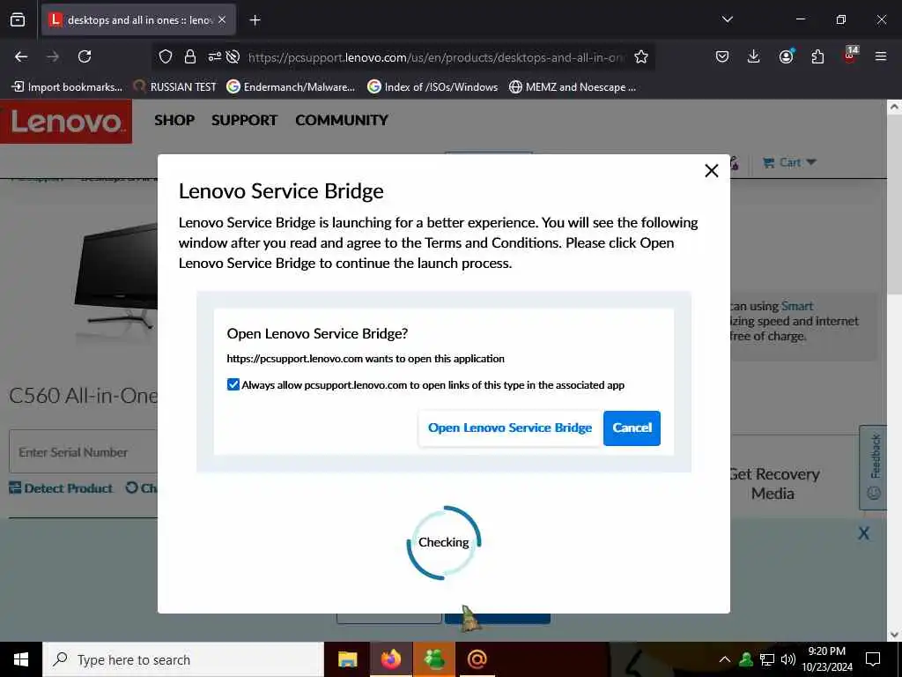Open the Feedback side tab
The width and height of the screenshot is (902, 677).
873,467
